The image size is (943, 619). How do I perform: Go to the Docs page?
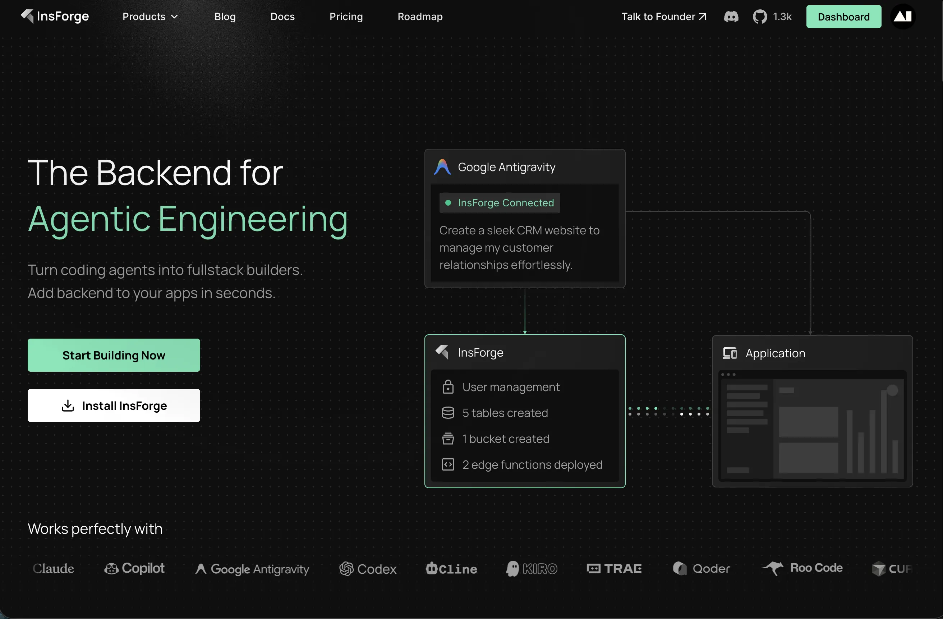click(282, 17)
